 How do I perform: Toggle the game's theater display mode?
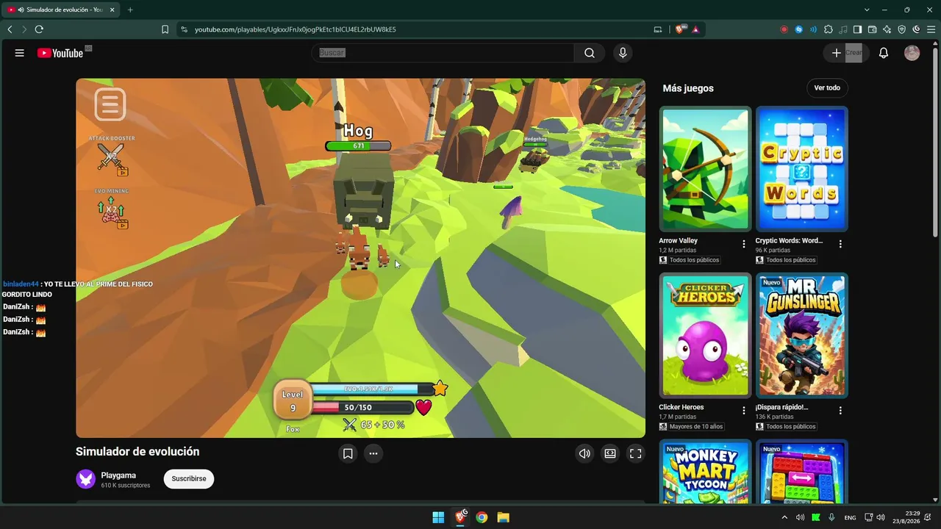coord(610,453)
